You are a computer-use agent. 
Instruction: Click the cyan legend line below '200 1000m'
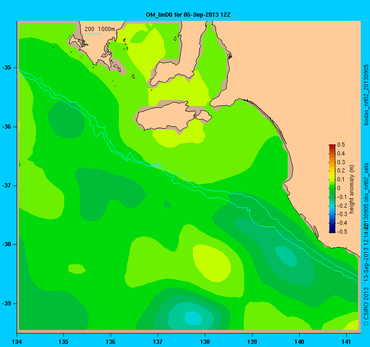(93, 34)
